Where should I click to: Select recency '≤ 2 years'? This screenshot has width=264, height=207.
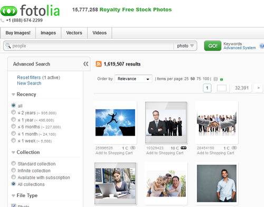pos(13,112)
